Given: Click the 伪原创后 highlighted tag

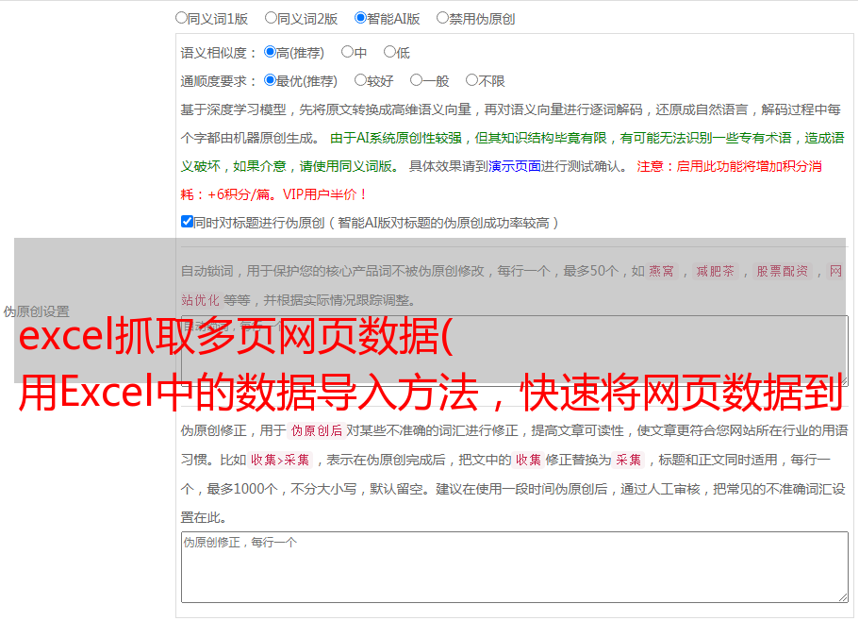Looking at the screenshot, I should (316, 430).
